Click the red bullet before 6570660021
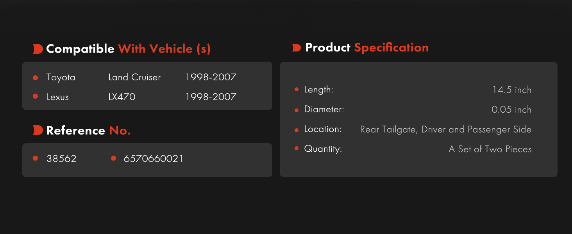Screen dimensions: 572x234 pos(113,158)
